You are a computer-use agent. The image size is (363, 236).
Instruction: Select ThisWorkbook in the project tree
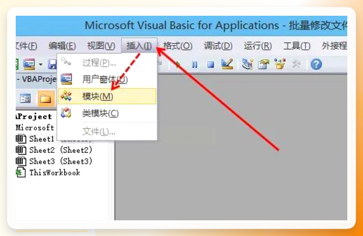click(x=55, y=173)
